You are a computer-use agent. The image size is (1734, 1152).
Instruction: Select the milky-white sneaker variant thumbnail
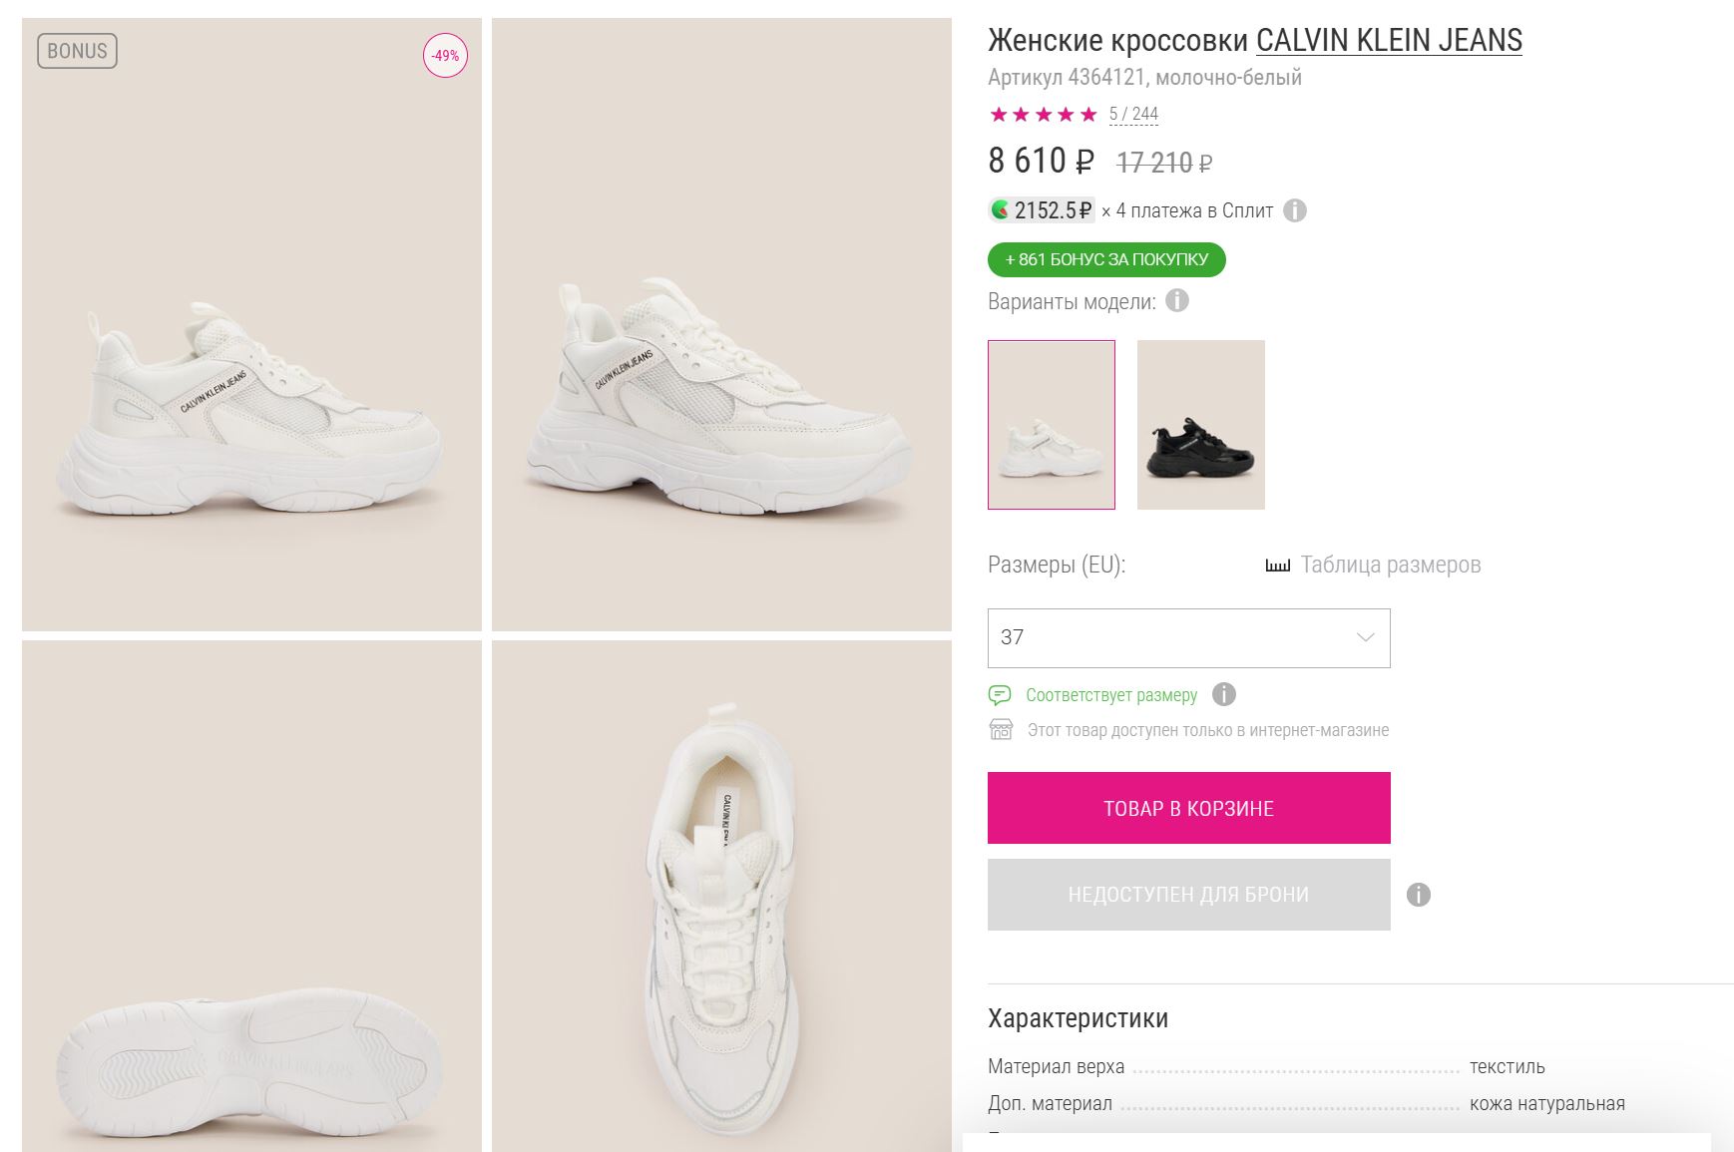click(1051, 425)
